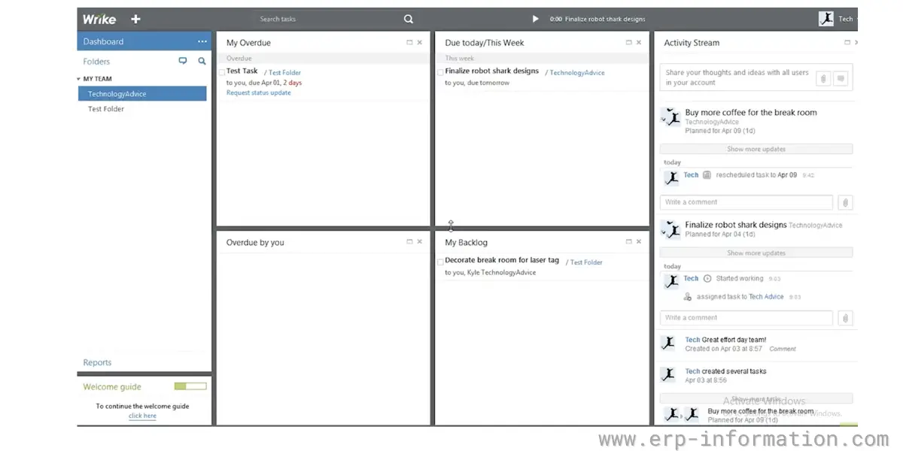Open the Tech Advice assignee link
The height and width of the screenshot is (451, 903).
[x=766, y=297]
